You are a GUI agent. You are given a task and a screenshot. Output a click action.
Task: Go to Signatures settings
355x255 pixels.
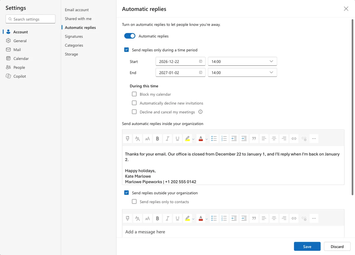coord(74,36)
